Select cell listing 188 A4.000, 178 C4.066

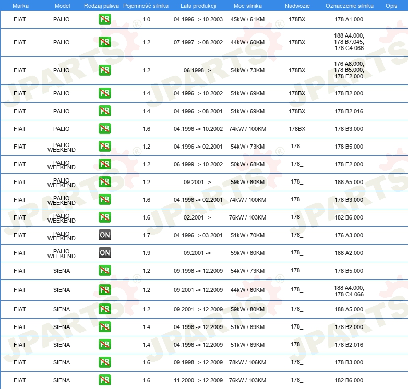point(349,291)
